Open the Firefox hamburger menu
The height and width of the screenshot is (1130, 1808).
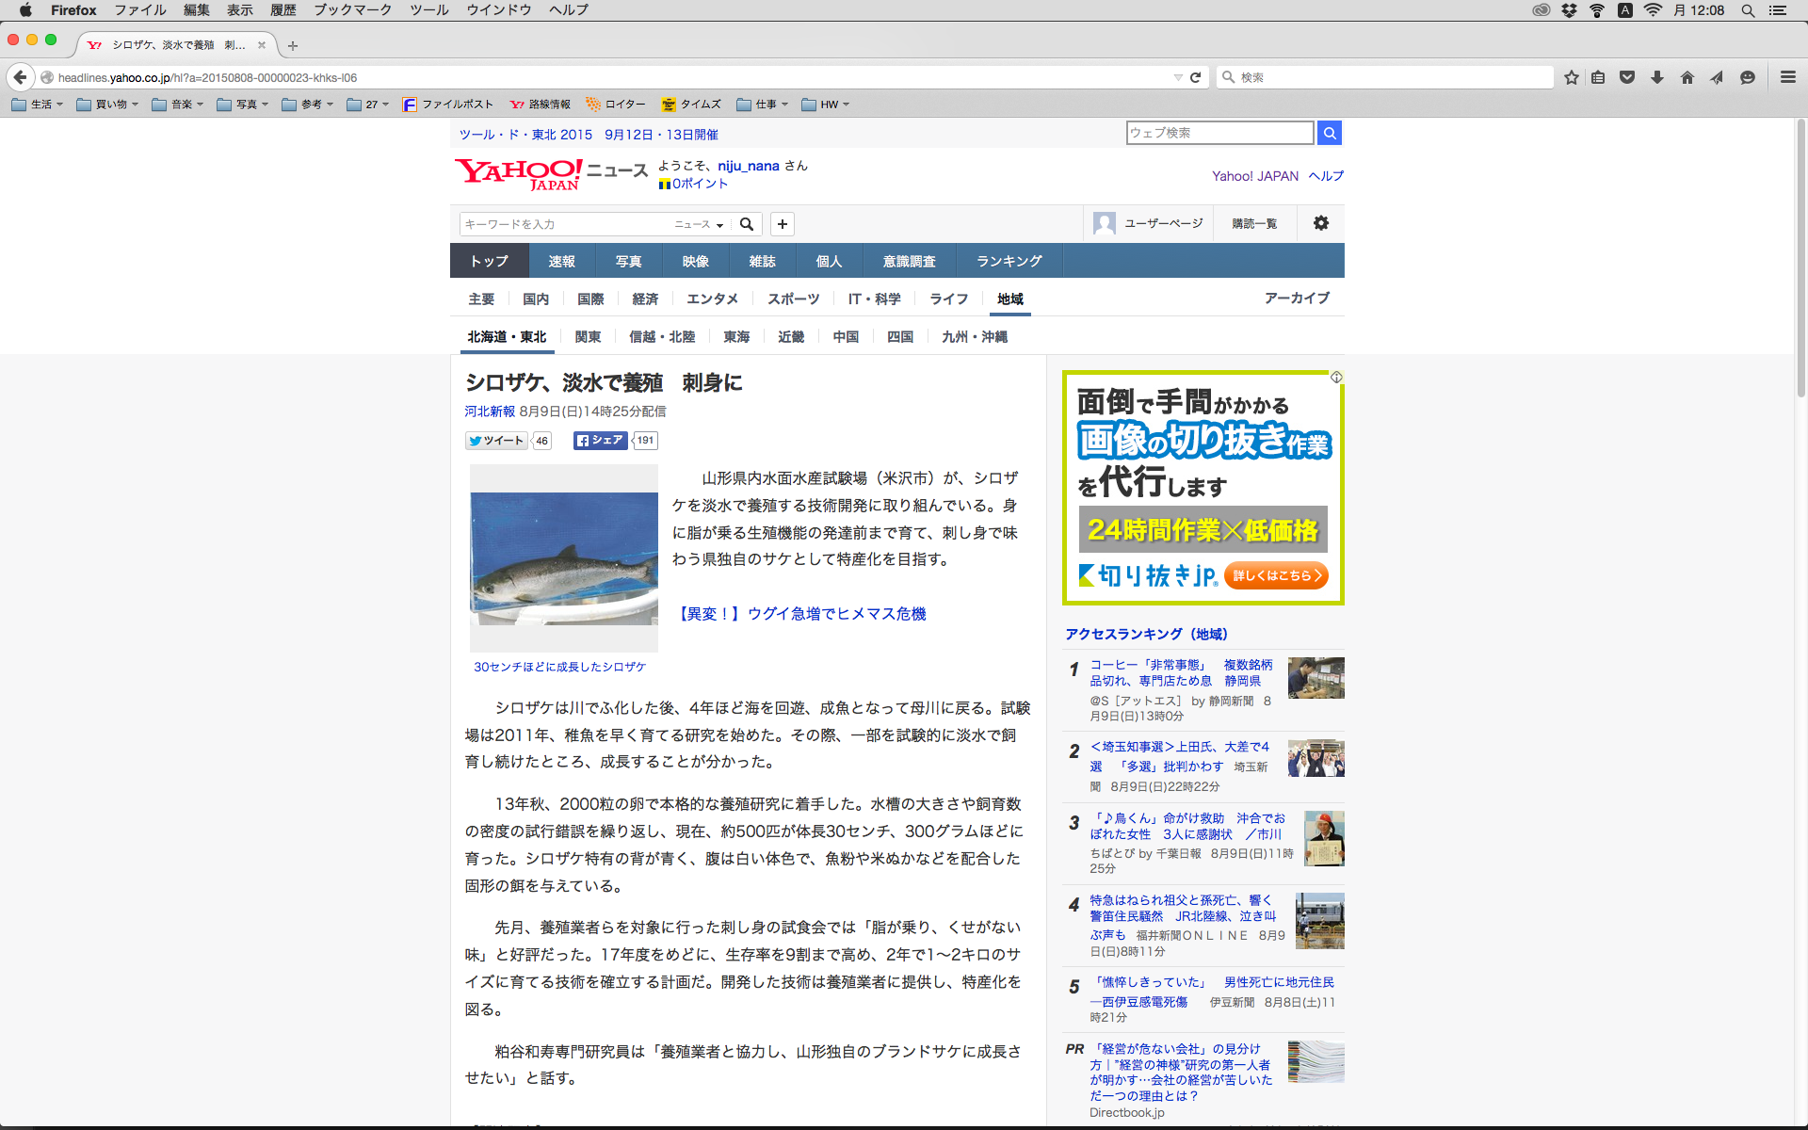[1787, 77]
